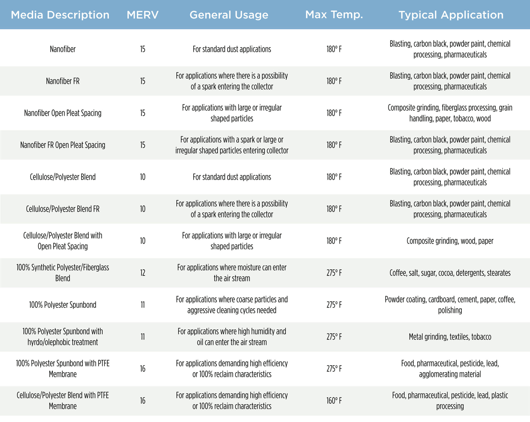
Task: Click MERV value 12 for Polyester/Fiberglass Blend
Action: [143, 273]
